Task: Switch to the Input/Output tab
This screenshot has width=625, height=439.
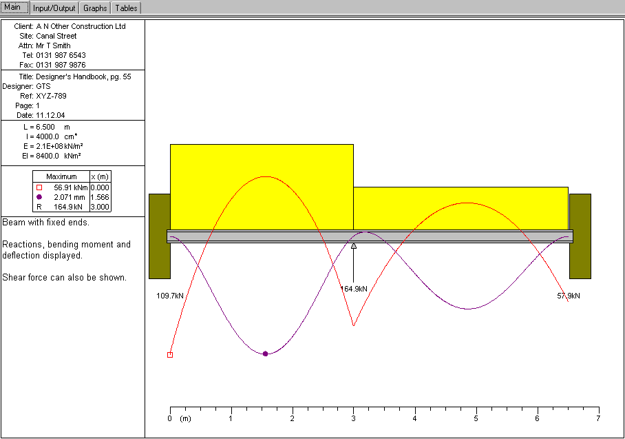Action: [54, 8]
